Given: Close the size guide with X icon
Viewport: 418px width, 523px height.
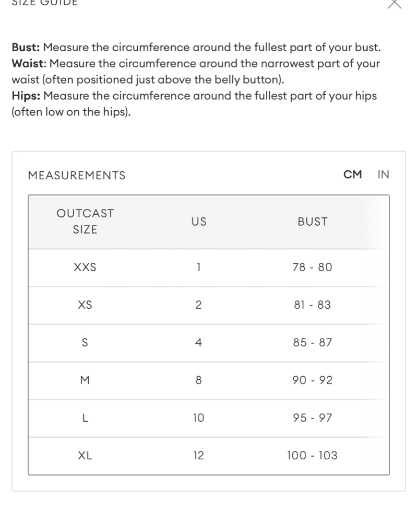Looking at the screenshot, I should point(395,3).
